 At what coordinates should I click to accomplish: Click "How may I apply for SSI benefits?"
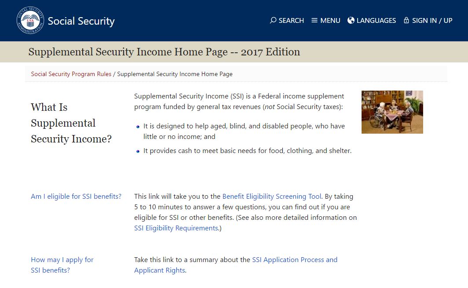tap(62, 265)
